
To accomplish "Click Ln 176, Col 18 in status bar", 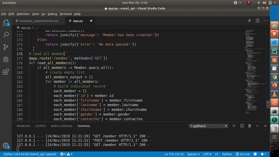I will [174, 154].
